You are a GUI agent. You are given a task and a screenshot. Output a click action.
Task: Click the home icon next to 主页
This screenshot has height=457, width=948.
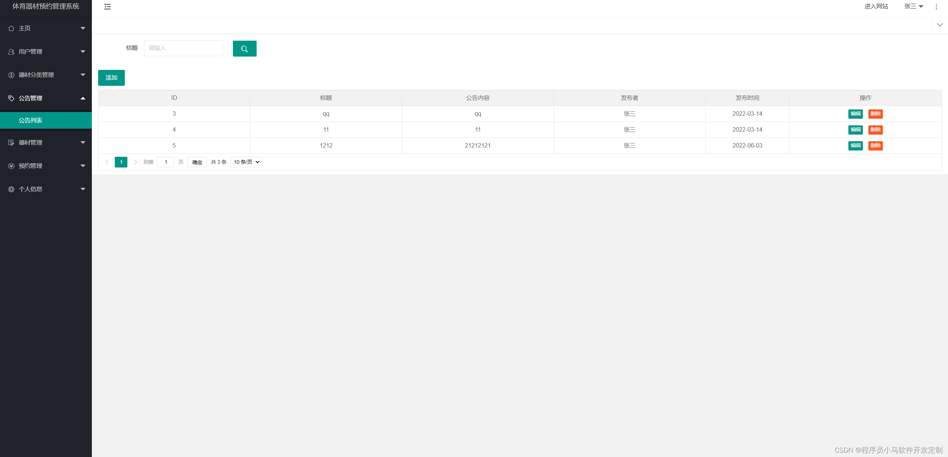tap(11, 28)
